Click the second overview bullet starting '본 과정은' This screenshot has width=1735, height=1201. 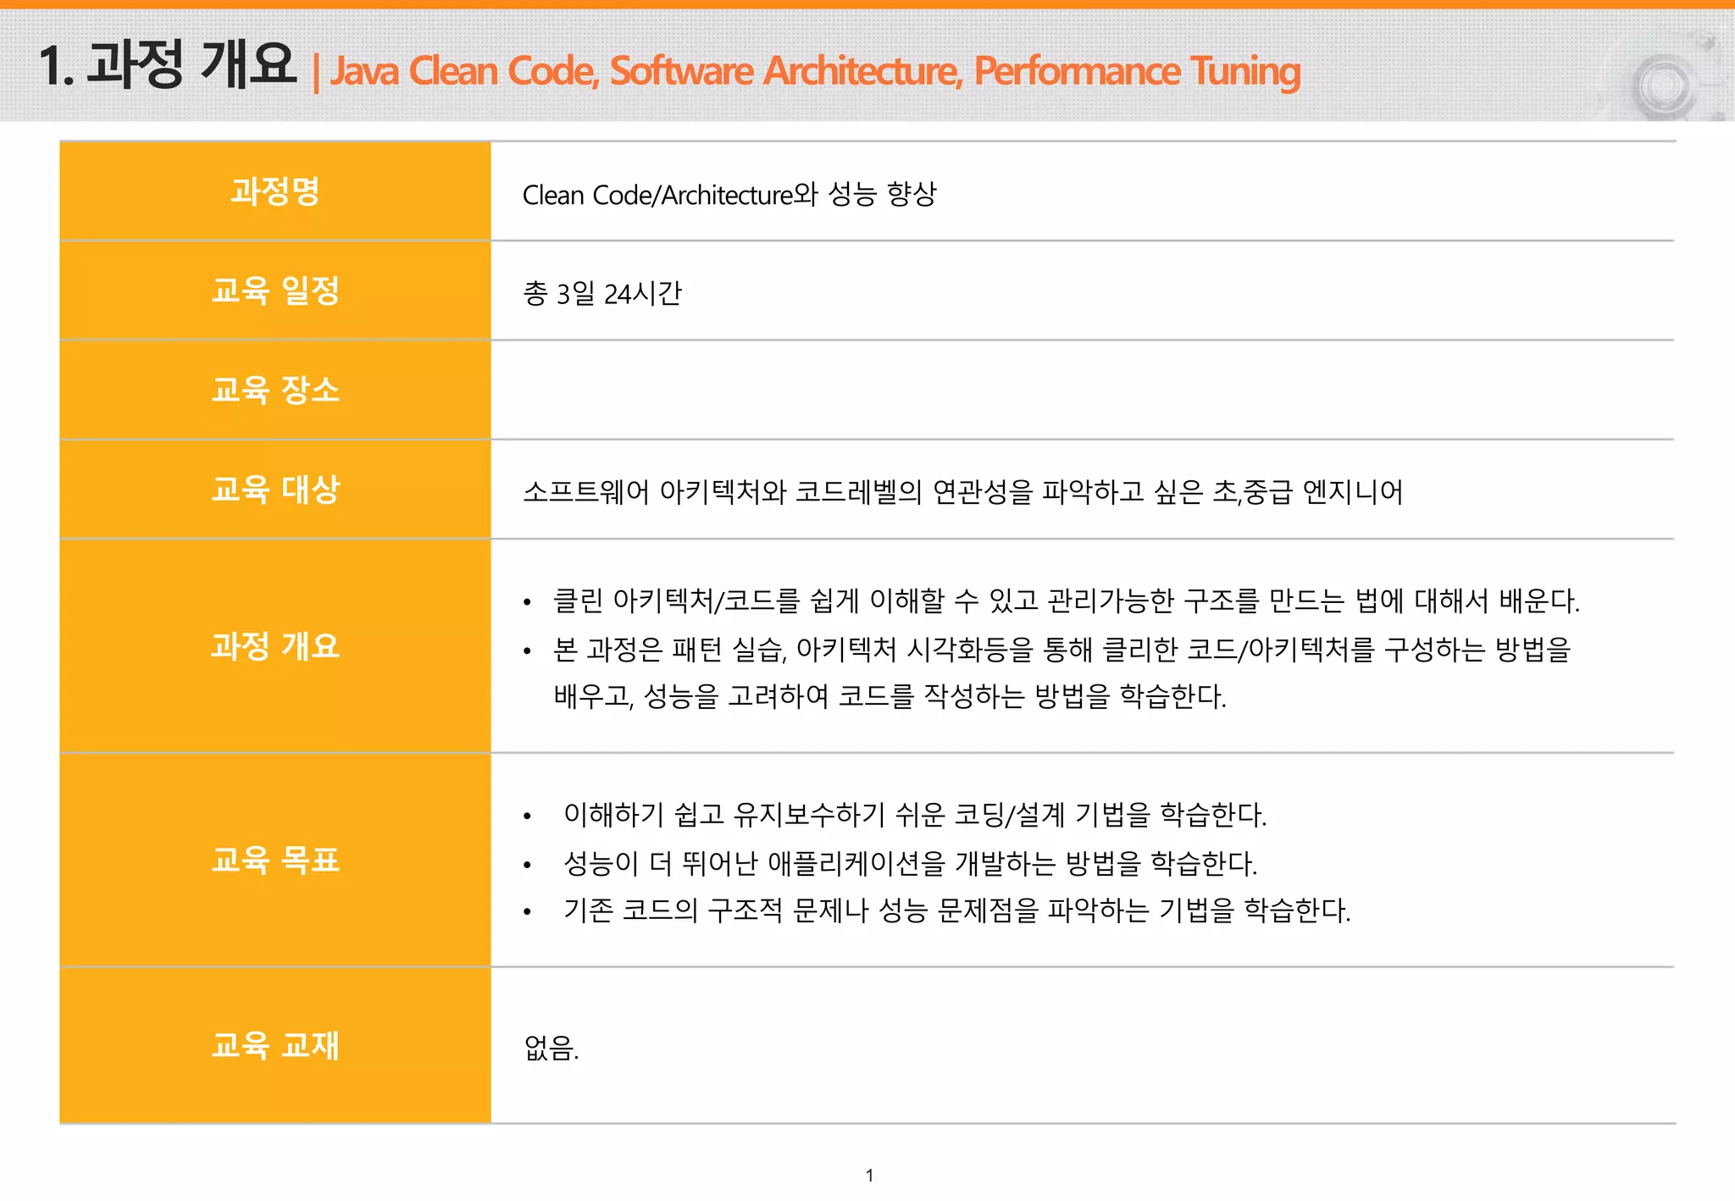pos(1062,650)
